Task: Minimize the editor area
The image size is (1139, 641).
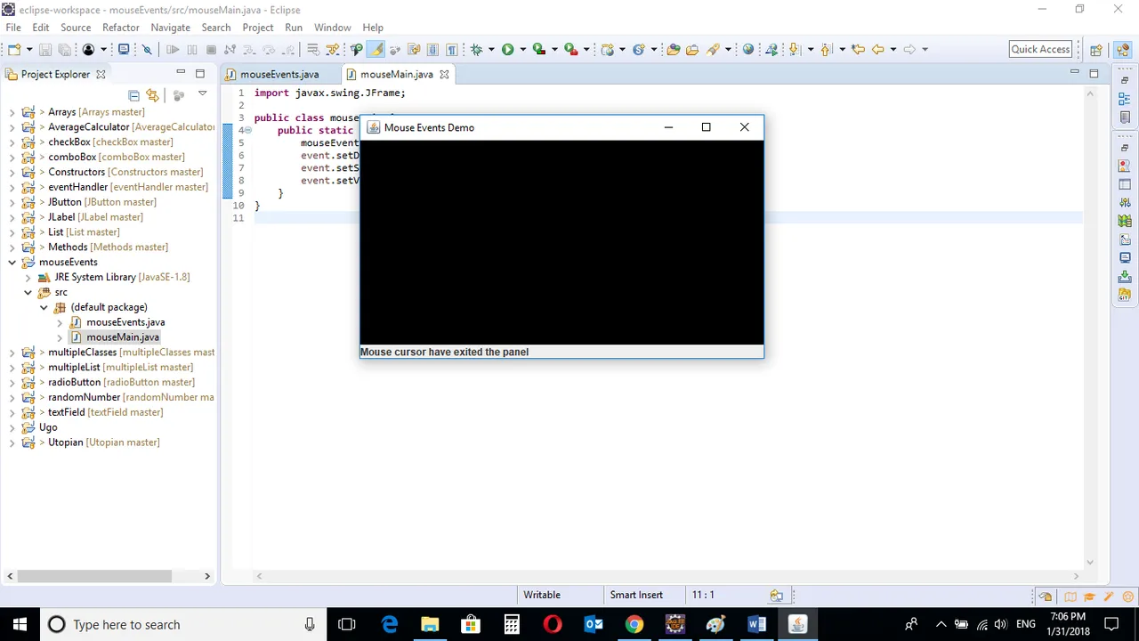Action: tap(1074, 73)
